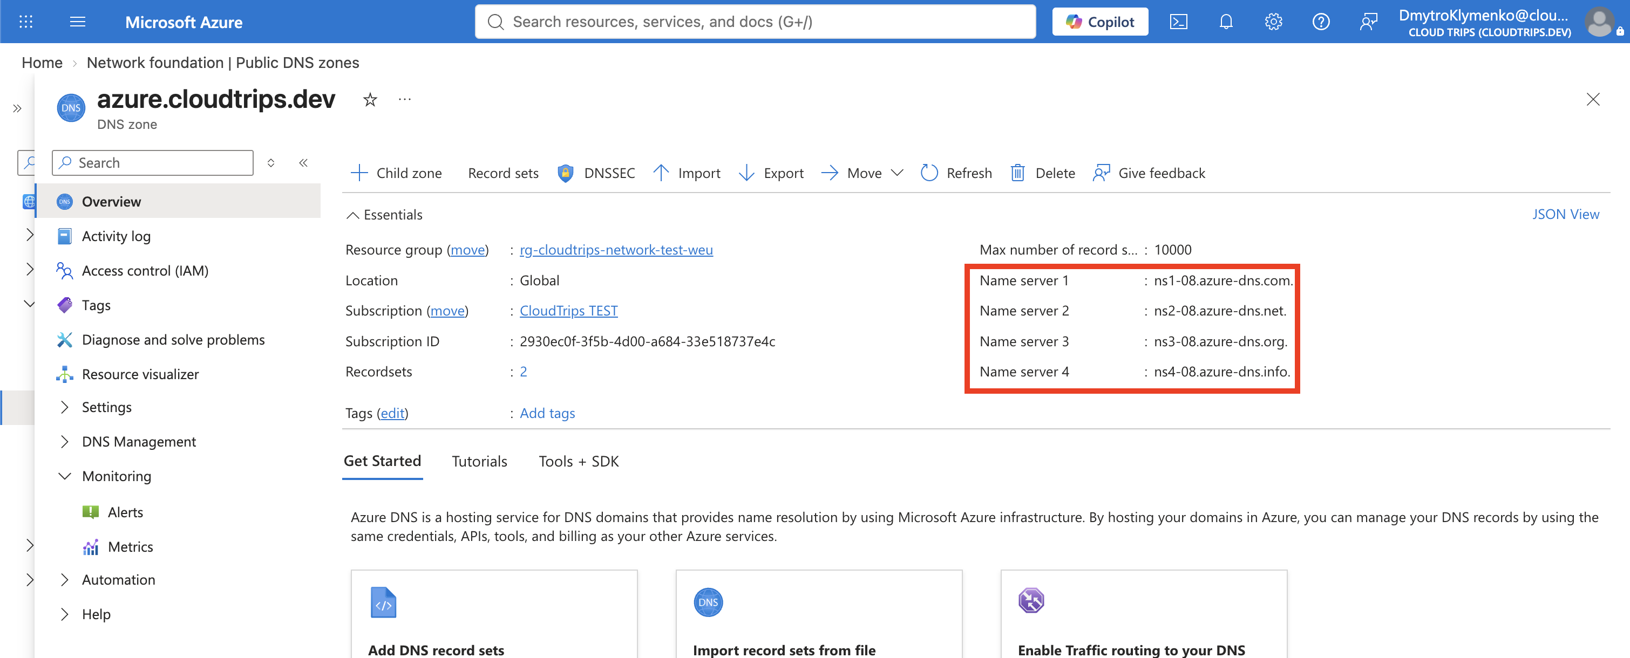
Task: Click Export toolbar button
Action: tap(771, 173)
